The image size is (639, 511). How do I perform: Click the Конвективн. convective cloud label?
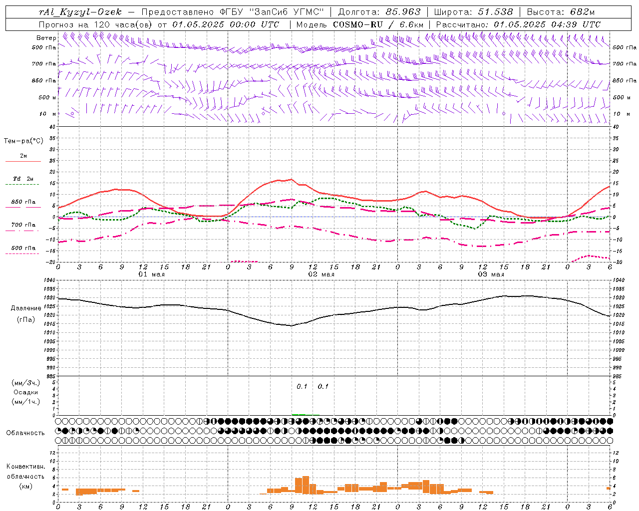point(25,467)
